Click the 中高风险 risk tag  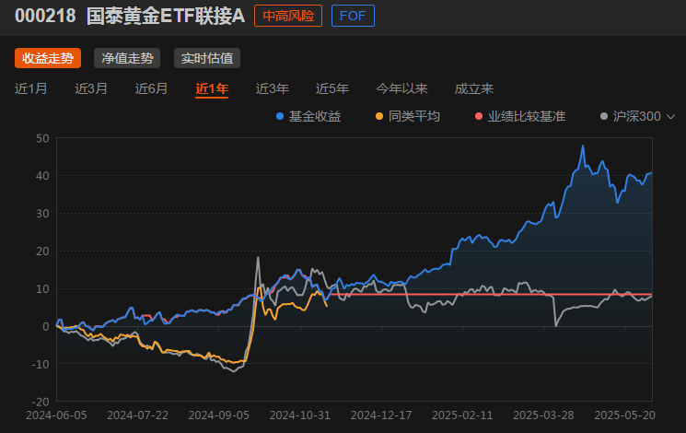[x=288, y=16]
